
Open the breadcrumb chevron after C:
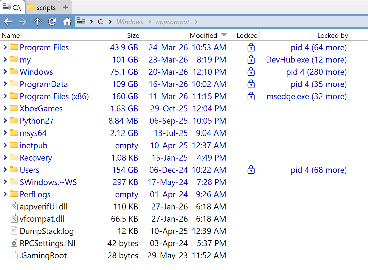[x=110, y=22]
